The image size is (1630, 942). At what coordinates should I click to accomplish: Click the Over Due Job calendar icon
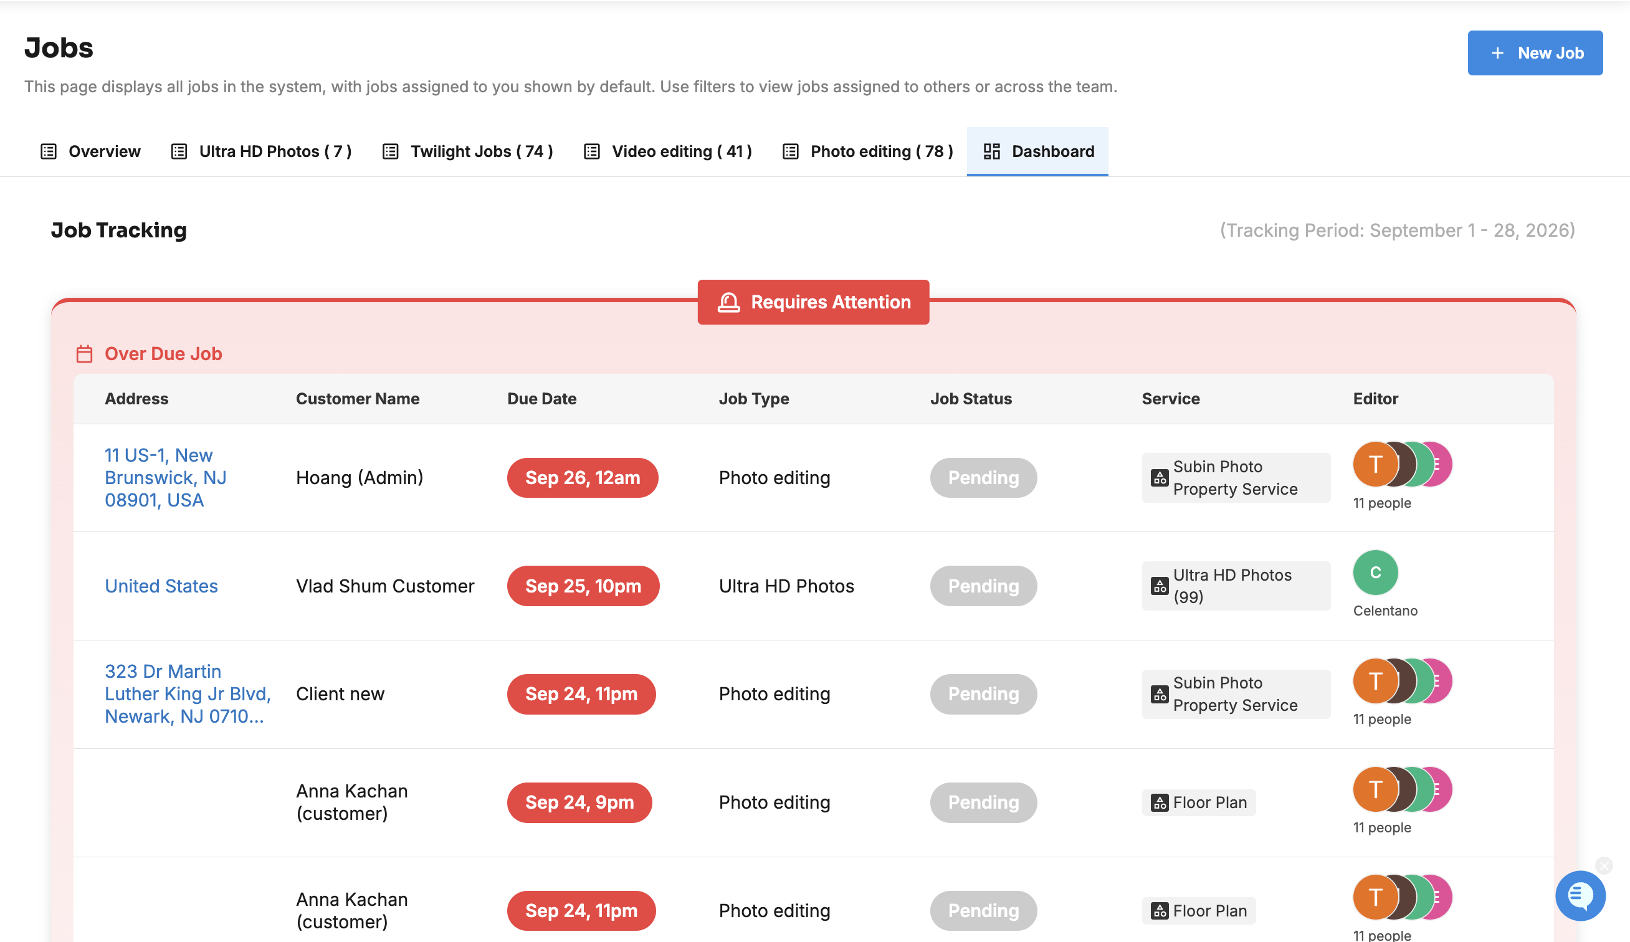[x=84, y=354]
